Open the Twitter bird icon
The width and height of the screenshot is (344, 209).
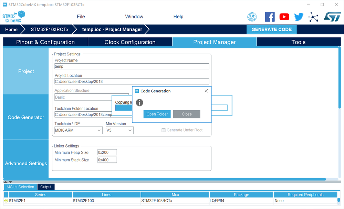point(299,17)
